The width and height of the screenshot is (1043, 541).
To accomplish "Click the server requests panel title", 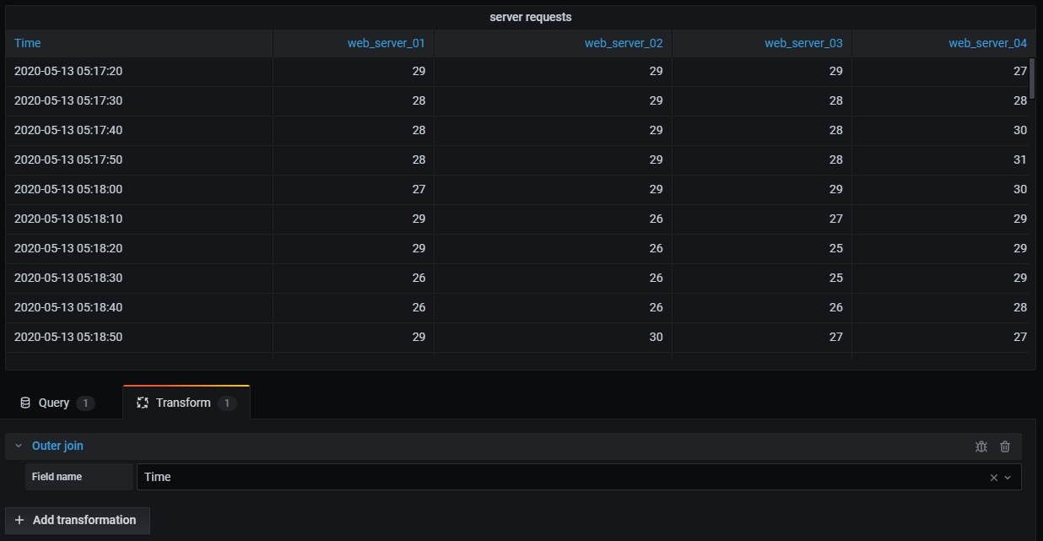I will coord(531,16).
